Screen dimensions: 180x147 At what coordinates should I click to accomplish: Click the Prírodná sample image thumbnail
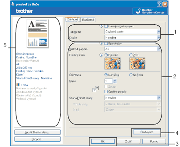pyautogui.click(x=112, y=64)
